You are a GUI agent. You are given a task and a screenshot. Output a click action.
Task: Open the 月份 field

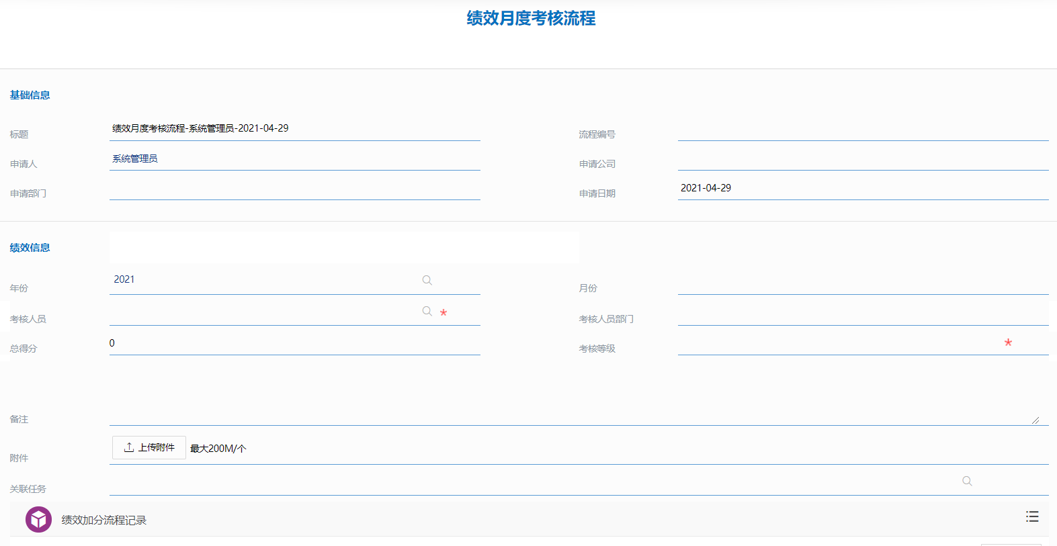[863, 281]
